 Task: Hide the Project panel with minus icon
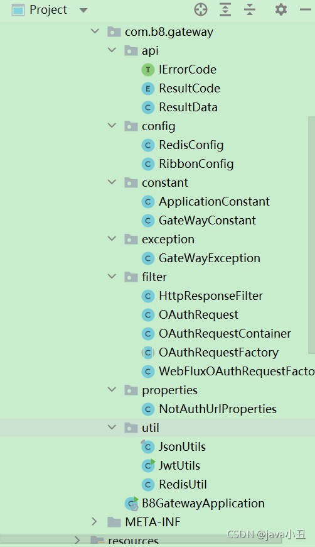305,10
